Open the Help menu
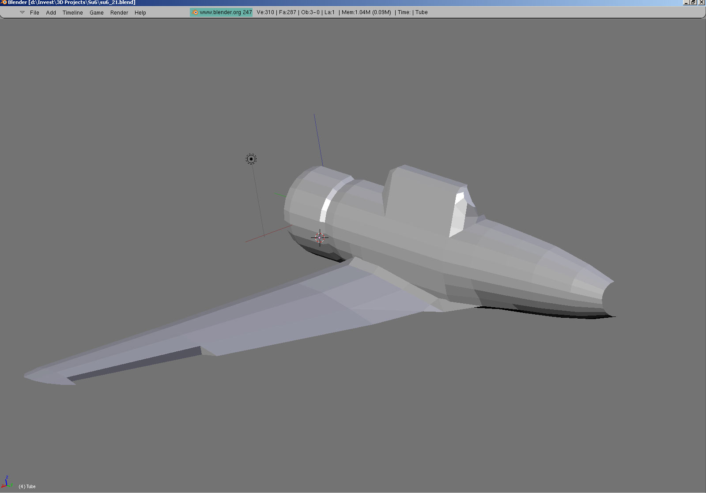This screenshot has height=493, width=706. pyautogui.click(x=140, y=13)
